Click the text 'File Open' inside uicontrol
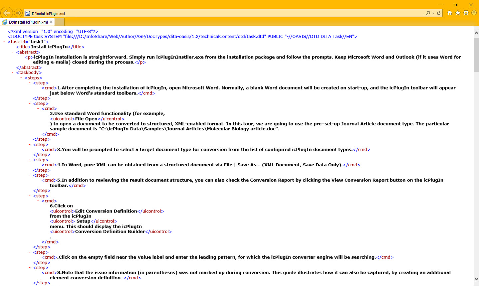This screenshot has width=479, height=286. (x=86, y=119)
